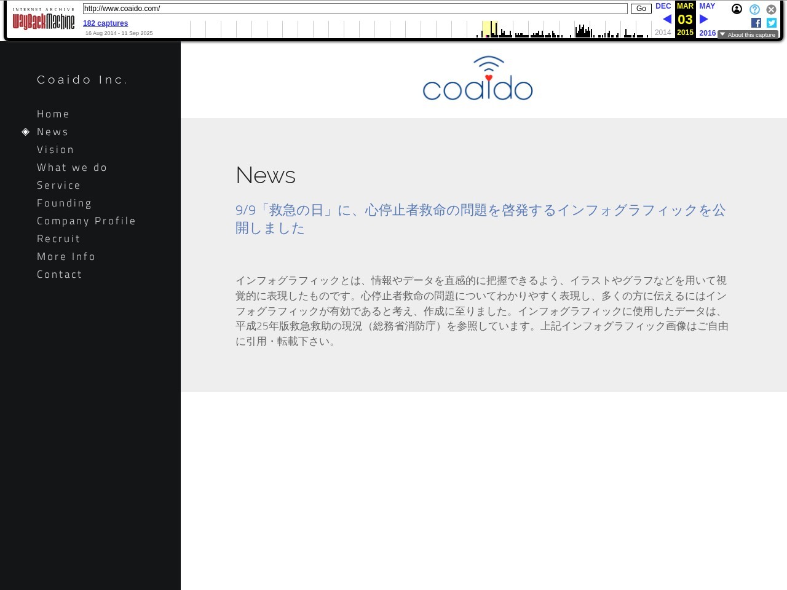
Task: Share capture on Facebook
Action: point(756,23)
